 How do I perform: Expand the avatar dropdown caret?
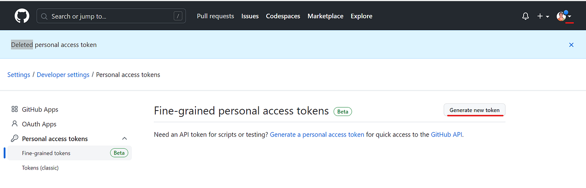coord(570,17)
